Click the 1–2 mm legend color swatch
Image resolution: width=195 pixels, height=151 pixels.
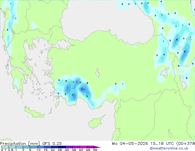(x=19, y=147)
